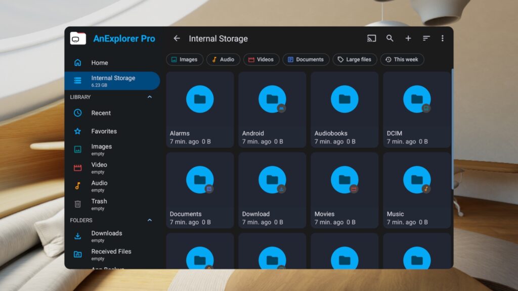This screenshot has width=518, height=291.
Task: Activate the This week filter chip
Action: point(402,59)
